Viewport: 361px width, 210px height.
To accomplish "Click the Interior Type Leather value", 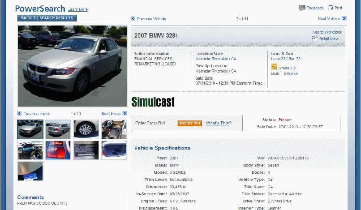I will point(274,208).
